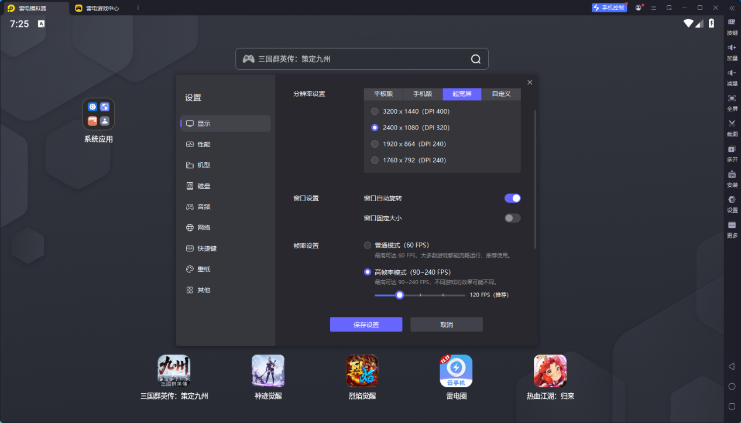Click the 手机控制 button
The height and width of the screenshot is (423, 741).
[609, 7]
